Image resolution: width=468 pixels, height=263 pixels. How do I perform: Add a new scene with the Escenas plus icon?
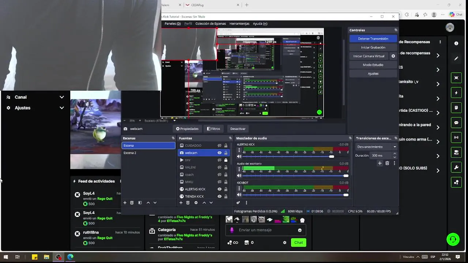pos(125,203)
